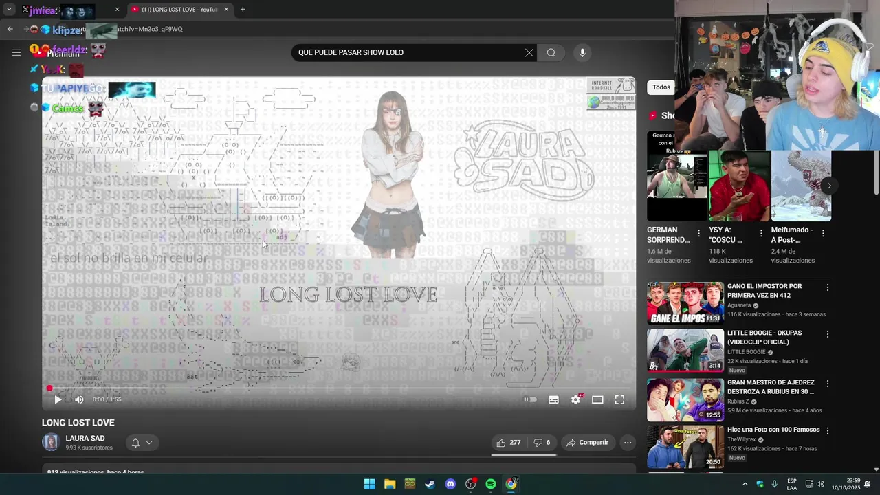
Task: Open Meifumado short options menu
Action: click(x=823, y=234)
